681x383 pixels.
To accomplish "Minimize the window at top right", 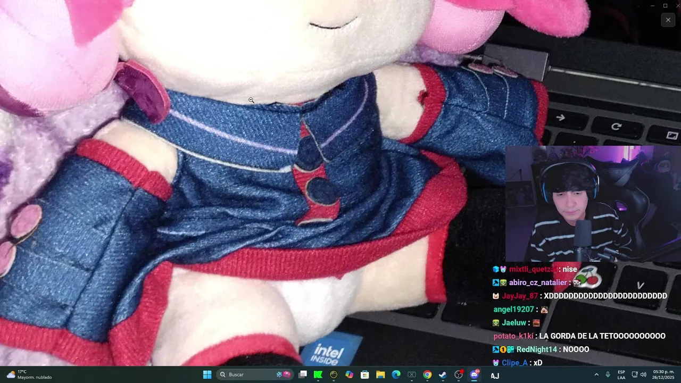I will tap(652, 6).
